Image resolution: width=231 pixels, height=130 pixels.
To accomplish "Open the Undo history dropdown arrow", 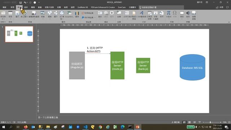I will click(27, 3).
